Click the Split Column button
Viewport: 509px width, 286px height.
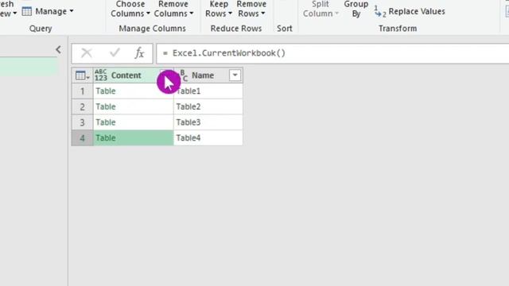click(321, 9)
